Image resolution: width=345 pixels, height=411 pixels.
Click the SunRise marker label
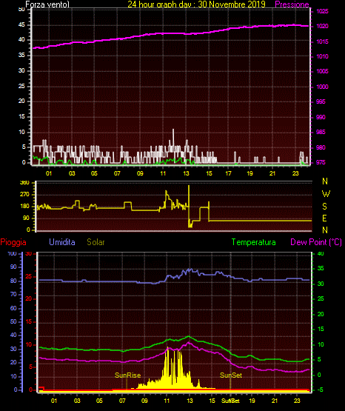(x=128, y=375)
